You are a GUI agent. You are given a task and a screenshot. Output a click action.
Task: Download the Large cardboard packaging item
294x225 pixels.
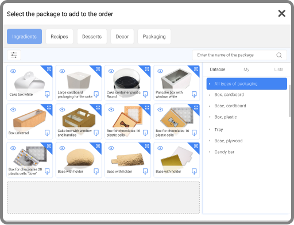coord(96,94)
